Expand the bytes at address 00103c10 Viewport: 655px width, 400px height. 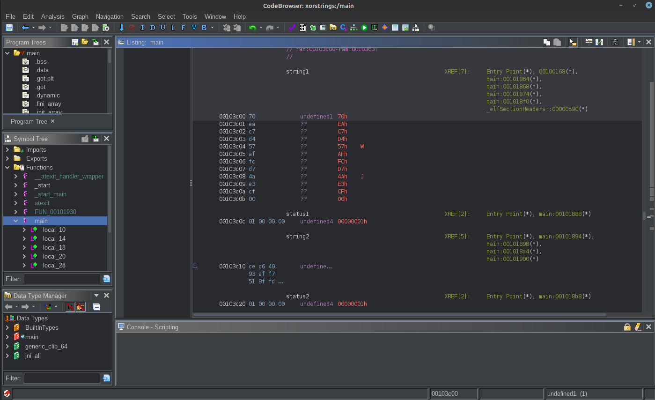[x=195, y=266]
